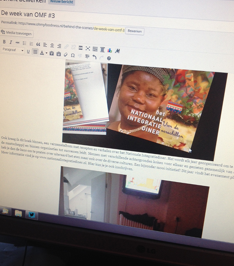Insert a bulleted list
Viewport: 234px width, 266px height.
tap(25, 43)
